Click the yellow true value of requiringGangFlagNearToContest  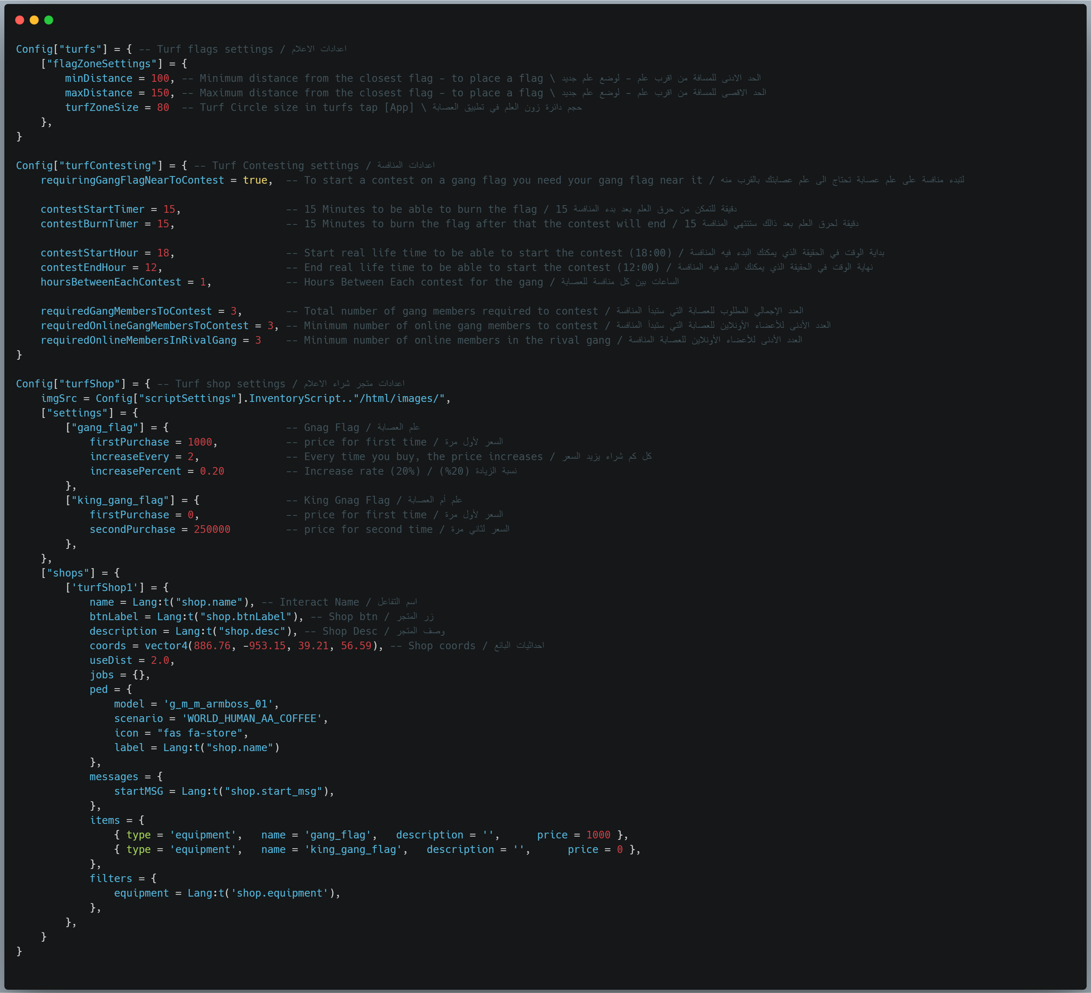pos(255,180)
